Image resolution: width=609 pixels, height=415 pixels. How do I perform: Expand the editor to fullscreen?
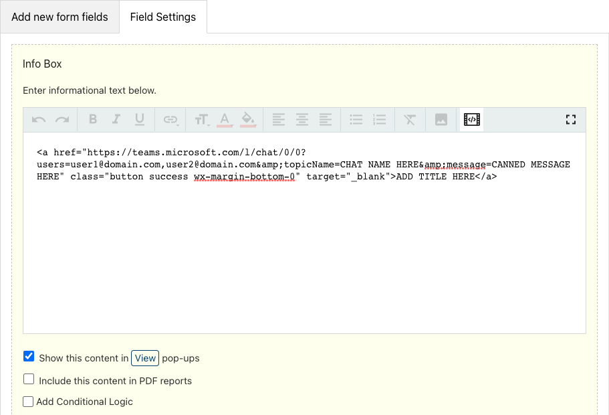pyautogui.click(x=570, y=119)
